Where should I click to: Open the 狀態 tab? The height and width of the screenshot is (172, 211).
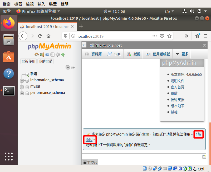tap(133, 54)
